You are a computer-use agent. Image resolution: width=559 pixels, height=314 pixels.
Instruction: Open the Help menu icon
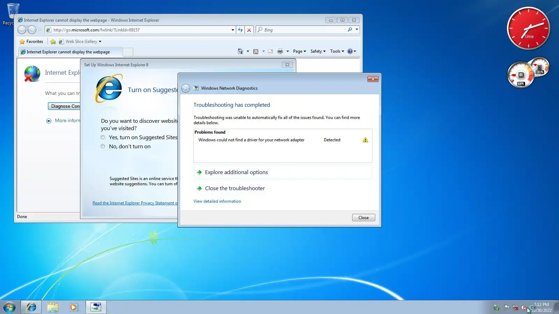(351, 51)
